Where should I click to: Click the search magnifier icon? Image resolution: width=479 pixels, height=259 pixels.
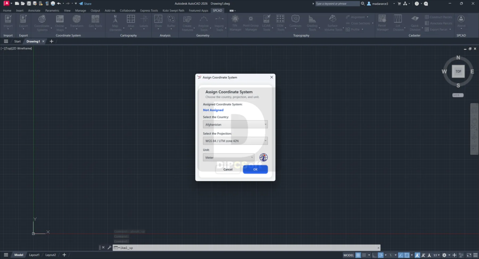[x=363, y=4]
